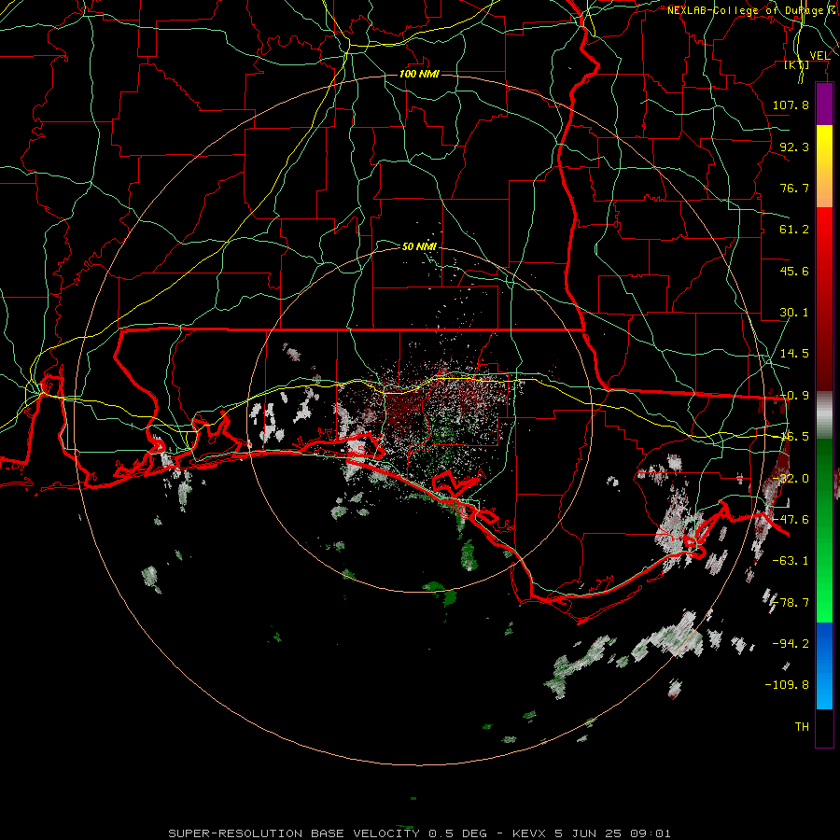Click the "100 NMI" range ring label
The image size is (840, 840).
[419, 74]
